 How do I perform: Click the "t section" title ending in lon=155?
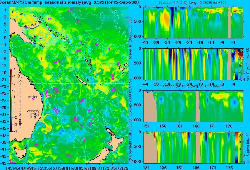pyautogui.click(x=193, y=3)
